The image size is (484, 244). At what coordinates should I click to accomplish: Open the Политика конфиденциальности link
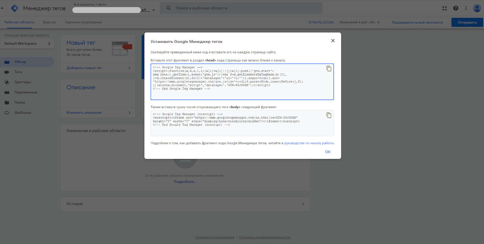pos(264,237)
